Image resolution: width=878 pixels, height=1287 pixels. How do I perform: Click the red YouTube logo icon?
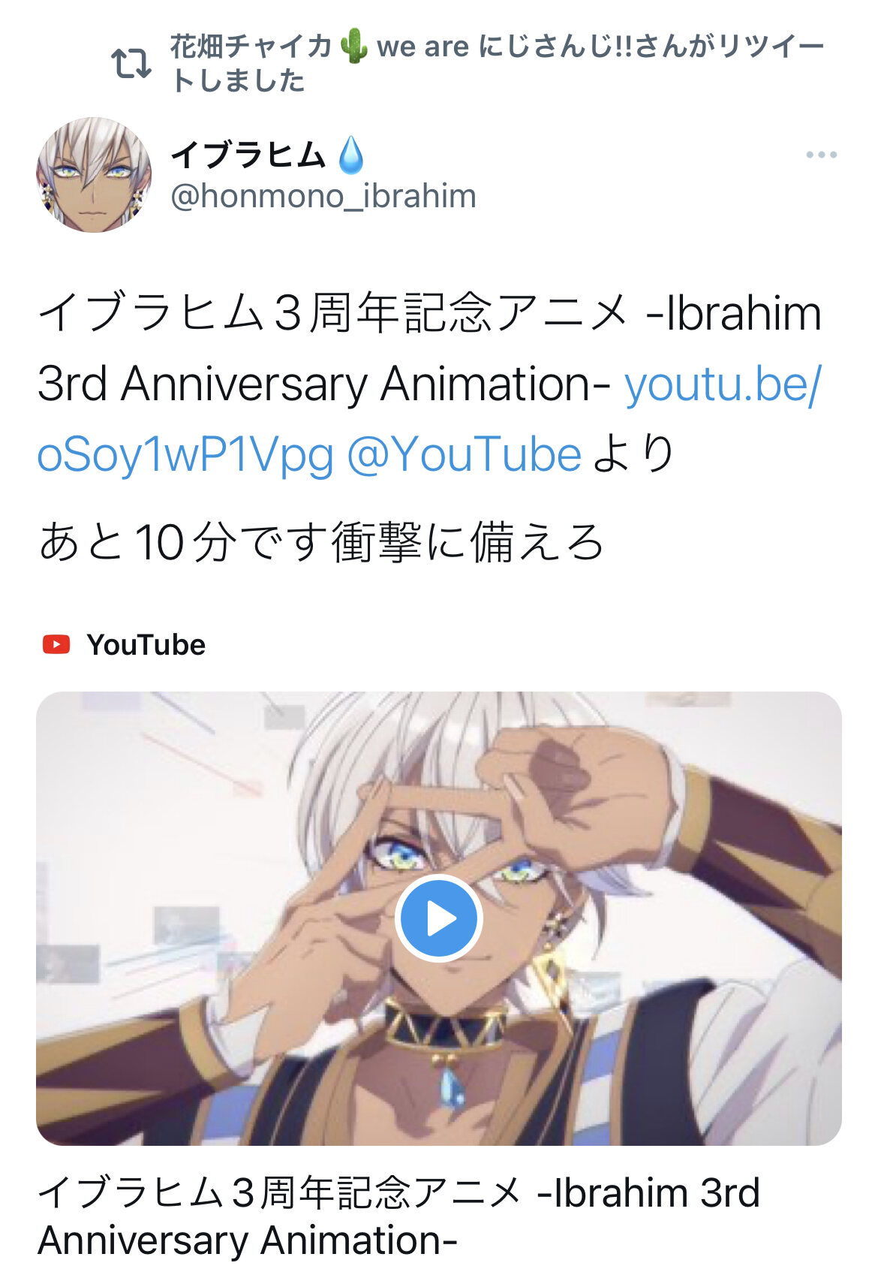[56, 644]
